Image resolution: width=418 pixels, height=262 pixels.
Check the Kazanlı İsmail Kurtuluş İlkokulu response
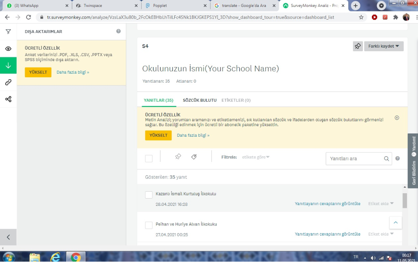click(x=149, y=194)
